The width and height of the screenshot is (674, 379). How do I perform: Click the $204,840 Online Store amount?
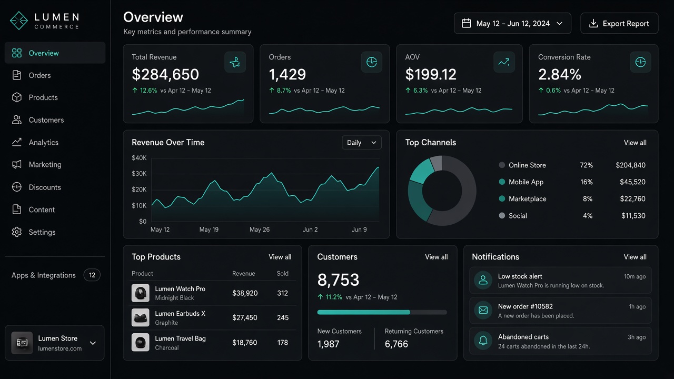[x=631, y=165]
